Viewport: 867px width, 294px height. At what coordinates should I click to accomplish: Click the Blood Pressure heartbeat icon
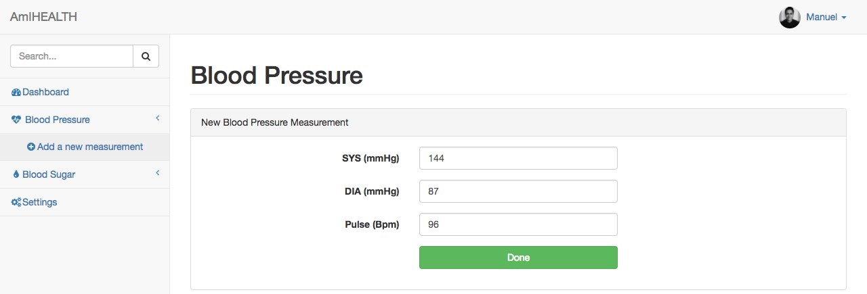(x=17, y=120)
